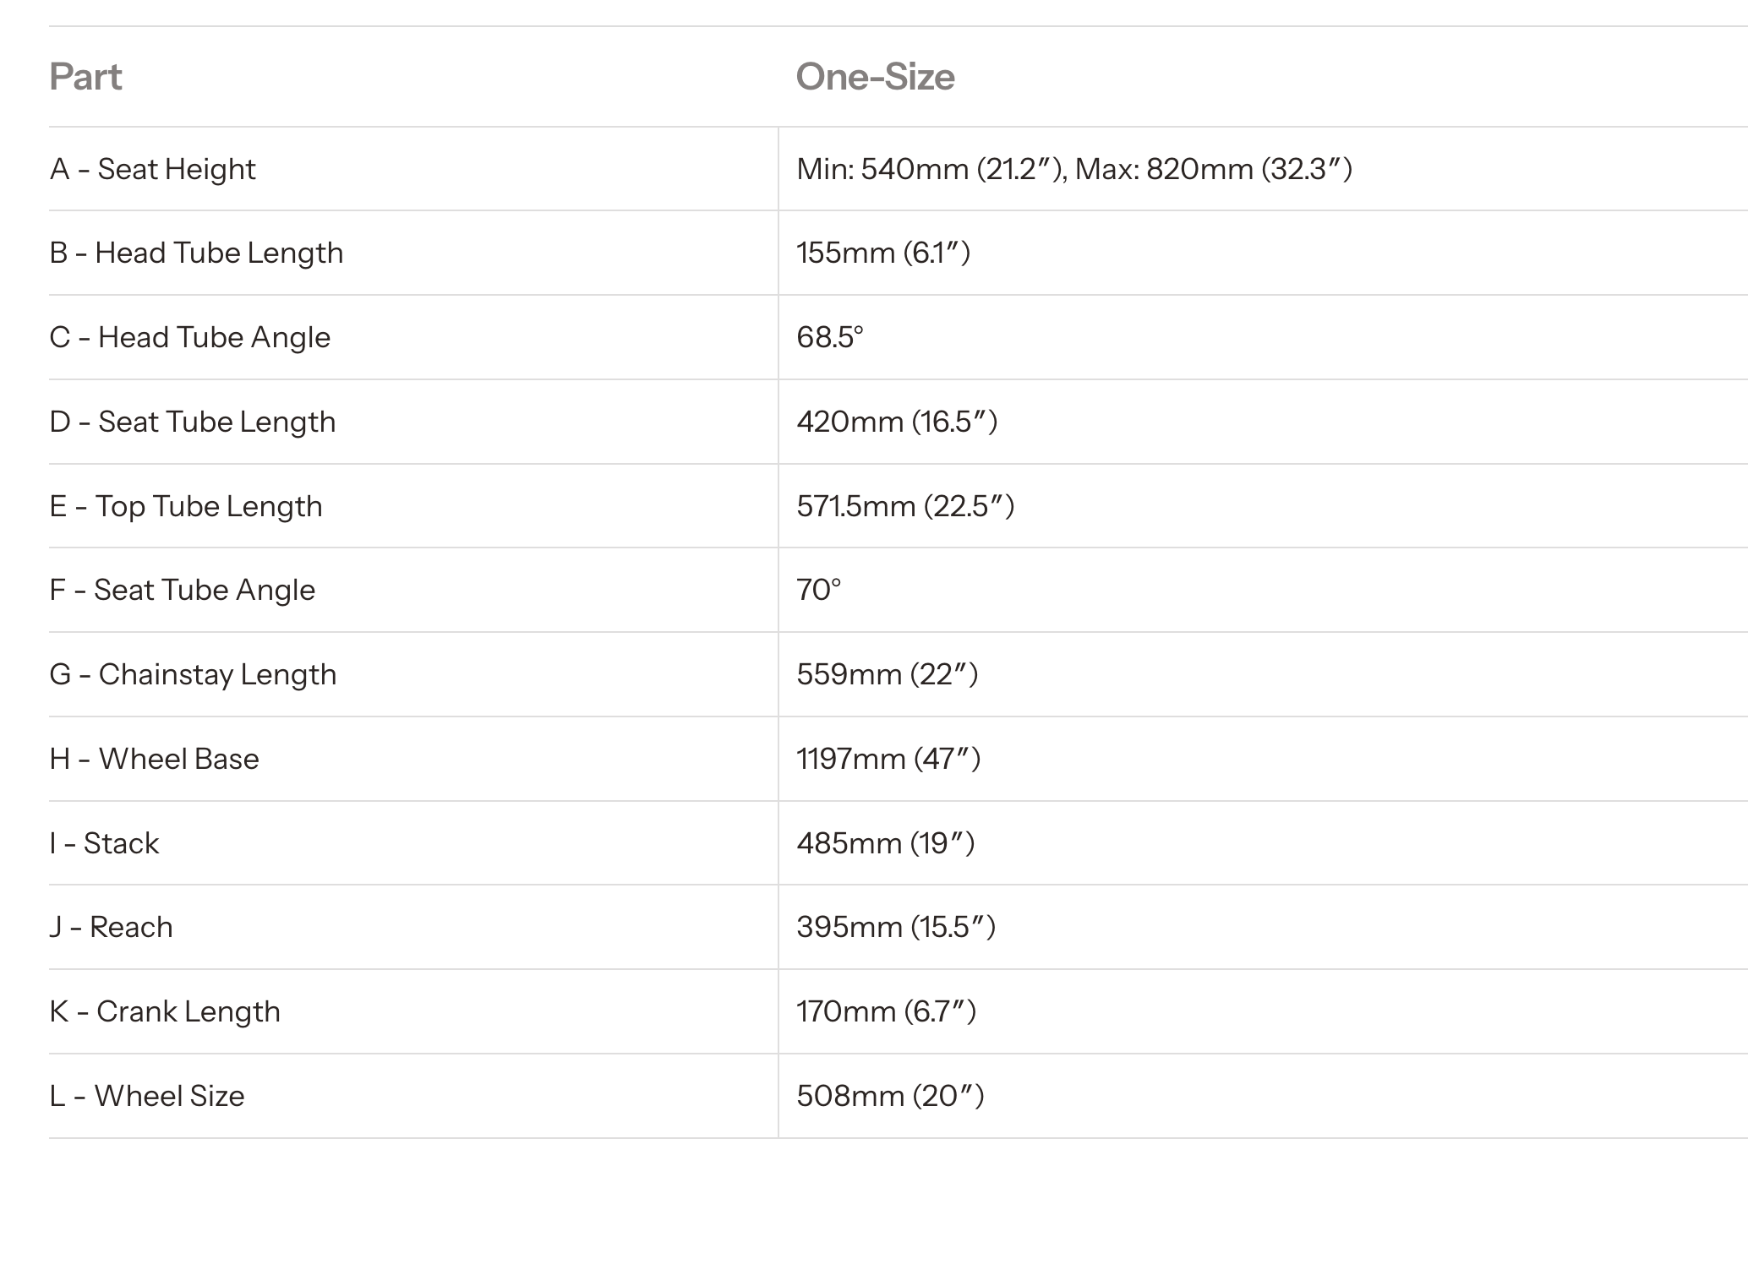
Task: Click the One-Size column header
Action: (x=875, y=77)
